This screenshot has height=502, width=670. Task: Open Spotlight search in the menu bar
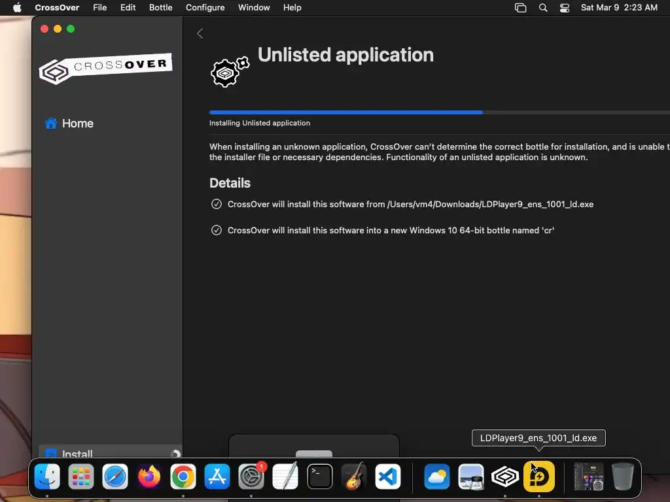542,8
